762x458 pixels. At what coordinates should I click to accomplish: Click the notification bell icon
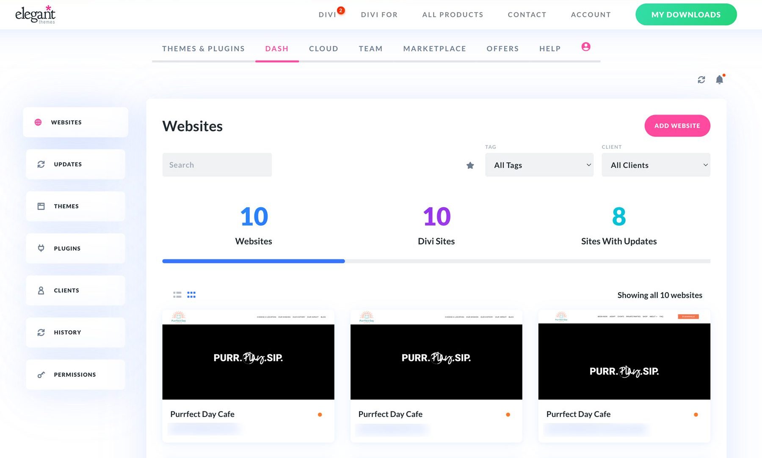pos(719,80)
